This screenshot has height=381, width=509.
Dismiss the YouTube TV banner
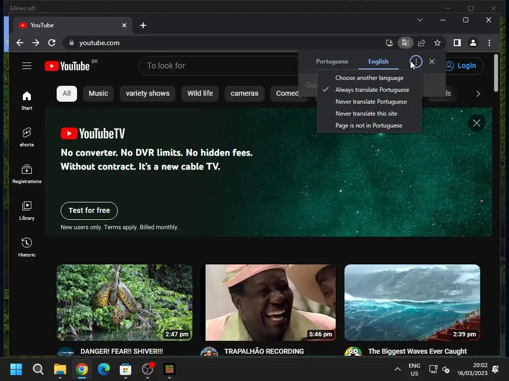[476, 123]
